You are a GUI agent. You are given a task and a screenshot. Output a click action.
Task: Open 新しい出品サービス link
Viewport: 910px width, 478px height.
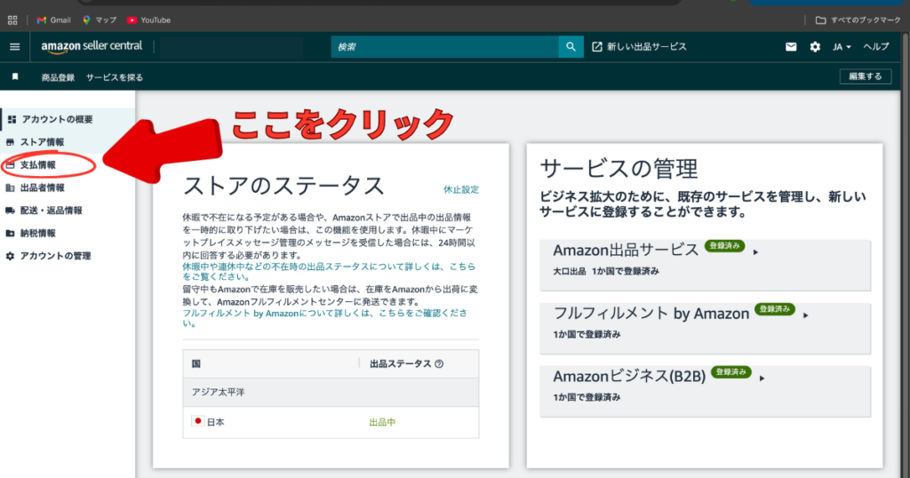point(639,47)
